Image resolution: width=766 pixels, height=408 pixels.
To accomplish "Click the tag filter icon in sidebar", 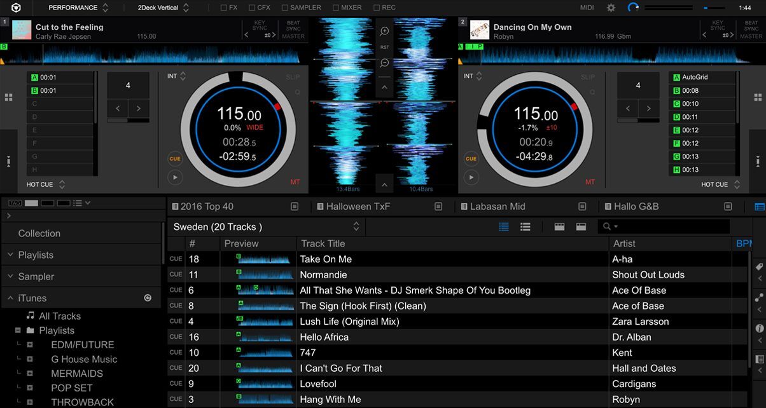I will (15, 203).
